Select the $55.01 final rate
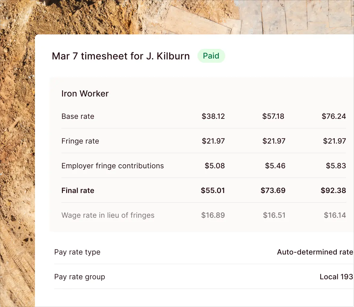Screen dimensions: 354x307 click(x=213, y=191)
